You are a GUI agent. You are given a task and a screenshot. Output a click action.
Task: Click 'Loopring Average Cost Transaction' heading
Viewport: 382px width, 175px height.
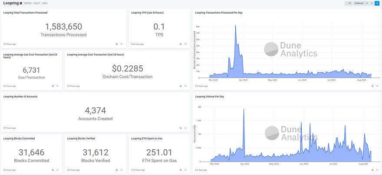[96, 55]
